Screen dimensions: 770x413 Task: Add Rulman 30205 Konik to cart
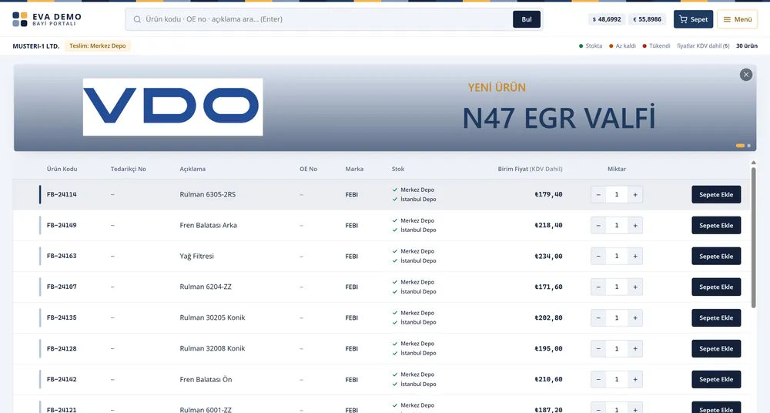716,318
